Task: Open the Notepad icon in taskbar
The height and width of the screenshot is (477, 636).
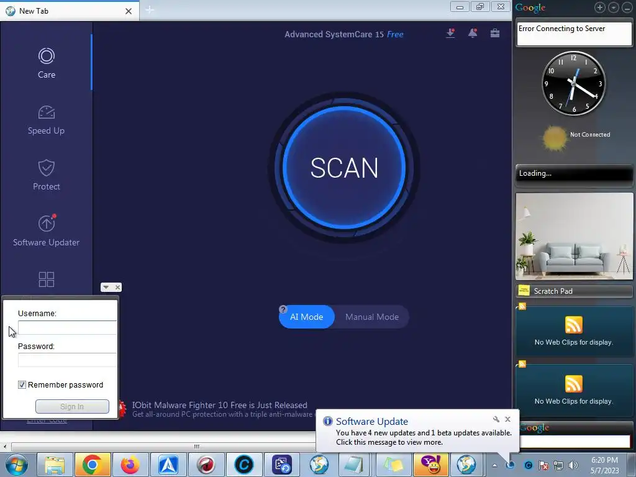Action: click(x=353, y=465)
